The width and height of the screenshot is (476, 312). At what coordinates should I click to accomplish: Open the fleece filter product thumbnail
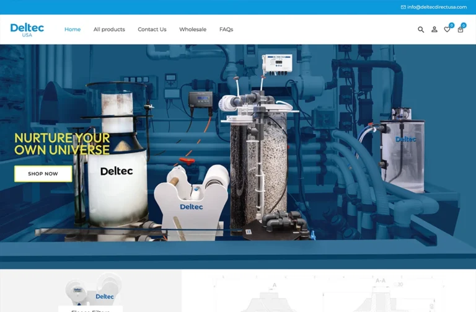[x=90, y=291]
